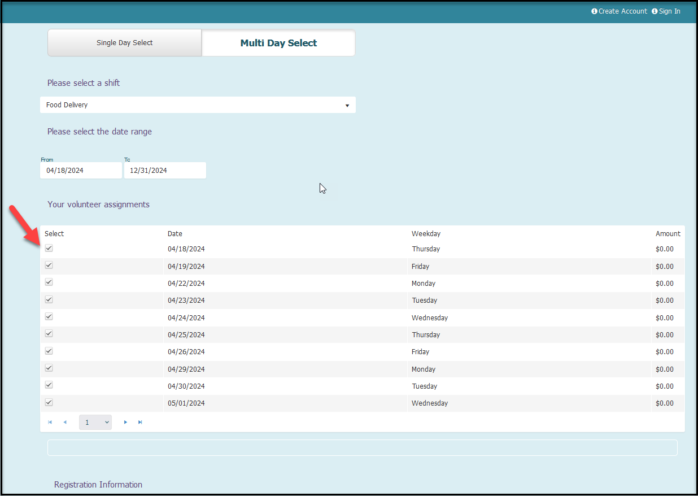Click the Please select the date range label
Image resolution: width=698 pixels, height=496 pixels.
tap(99, 132)
